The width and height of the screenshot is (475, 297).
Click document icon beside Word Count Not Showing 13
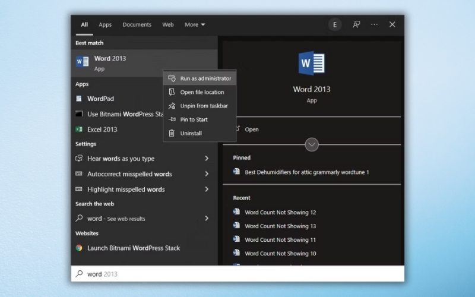pos(236,226)
